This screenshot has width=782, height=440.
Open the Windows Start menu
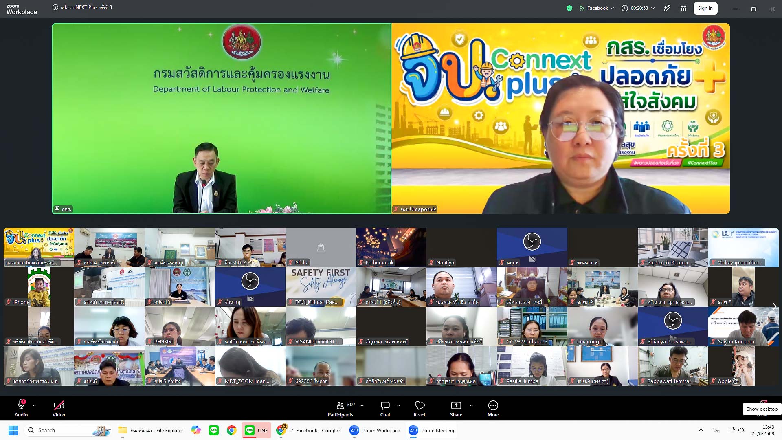(13, 430)
